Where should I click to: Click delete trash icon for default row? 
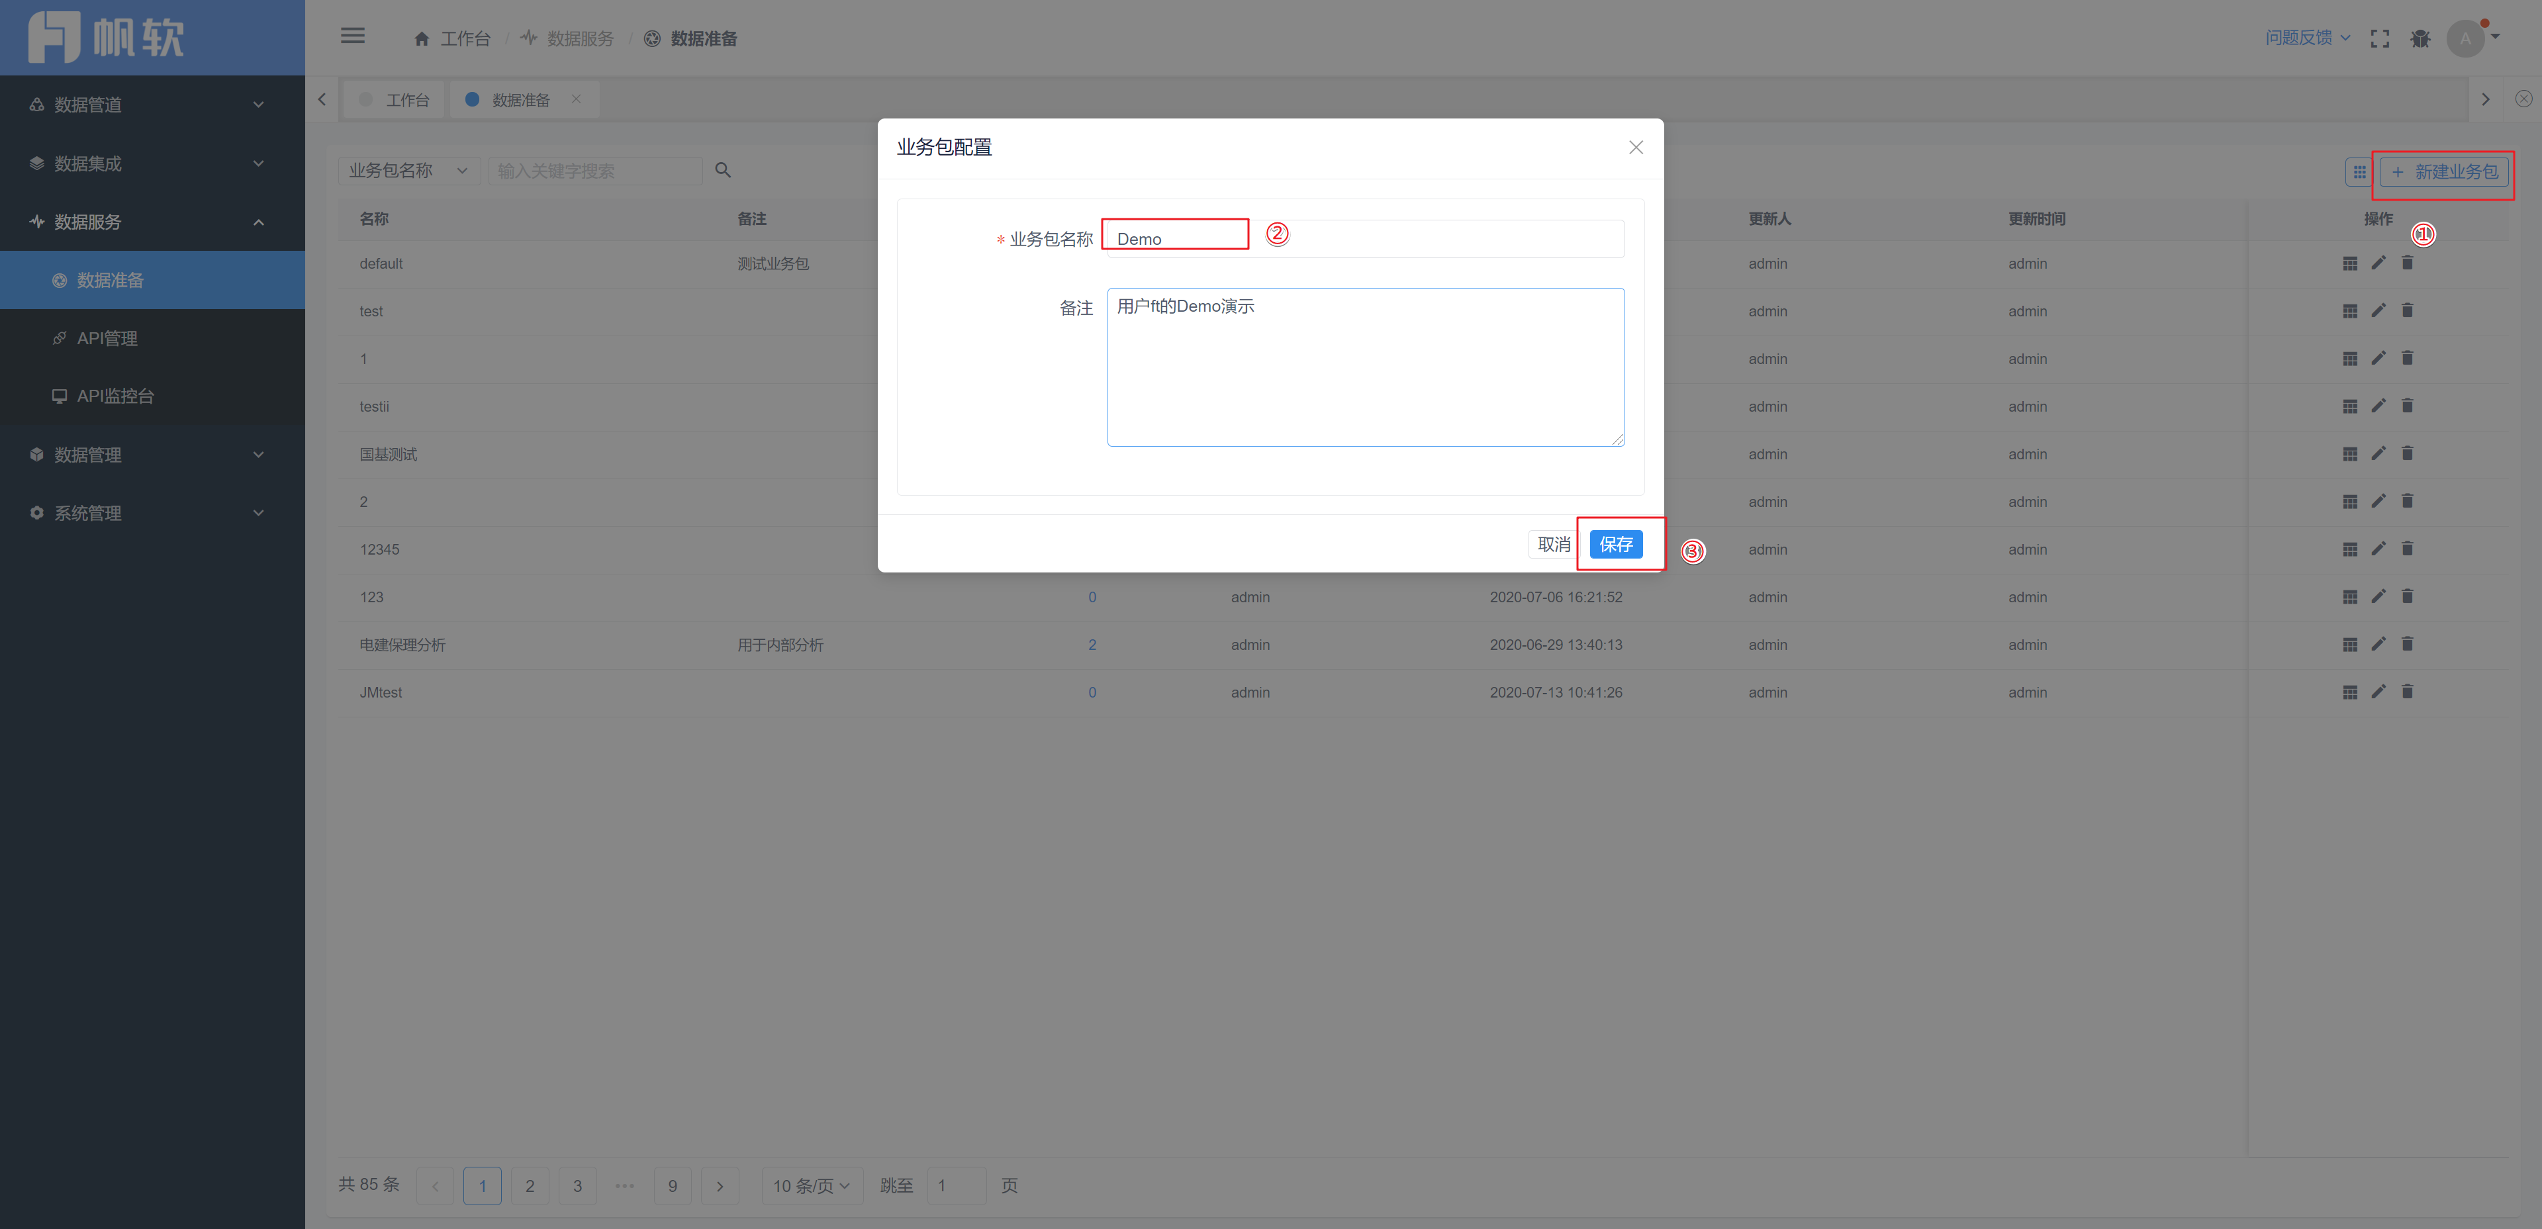pos(2407,263)
